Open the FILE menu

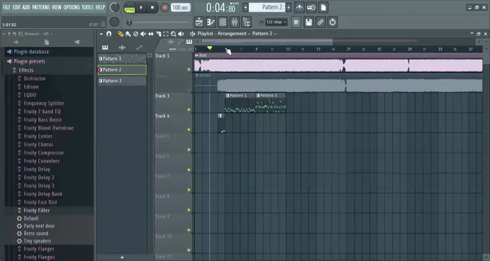click(7, 7)
